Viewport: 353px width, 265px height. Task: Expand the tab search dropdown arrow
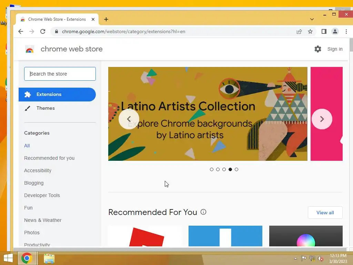312,19
